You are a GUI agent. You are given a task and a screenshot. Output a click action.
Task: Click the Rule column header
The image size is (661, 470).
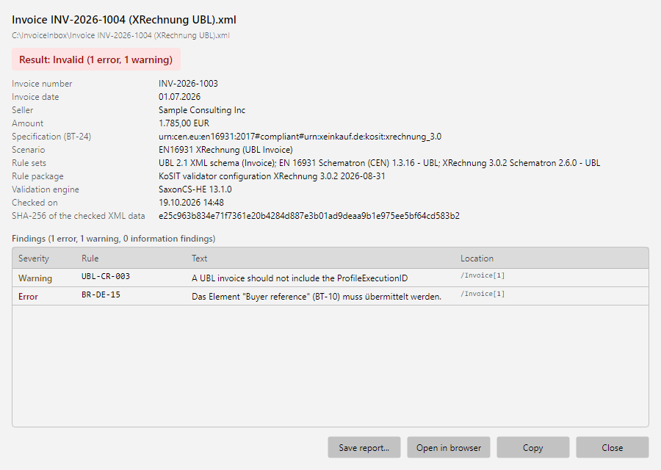[90, 258]
